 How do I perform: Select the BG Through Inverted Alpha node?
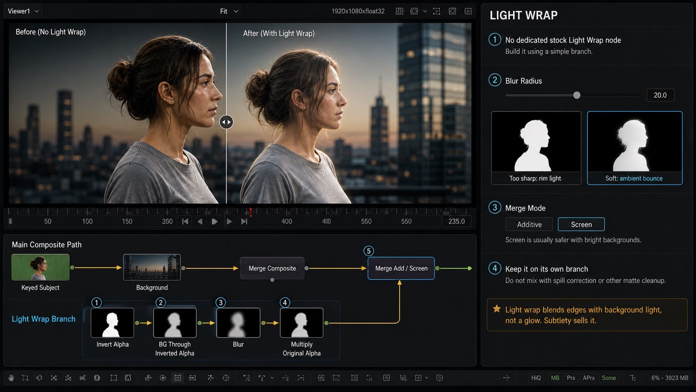coord(175,322)
